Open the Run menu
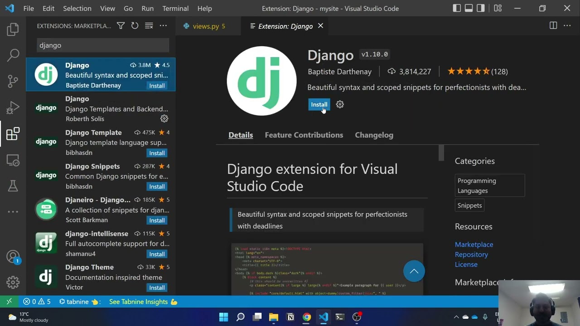This screenshot has height=326, width=580. [147, 8]
